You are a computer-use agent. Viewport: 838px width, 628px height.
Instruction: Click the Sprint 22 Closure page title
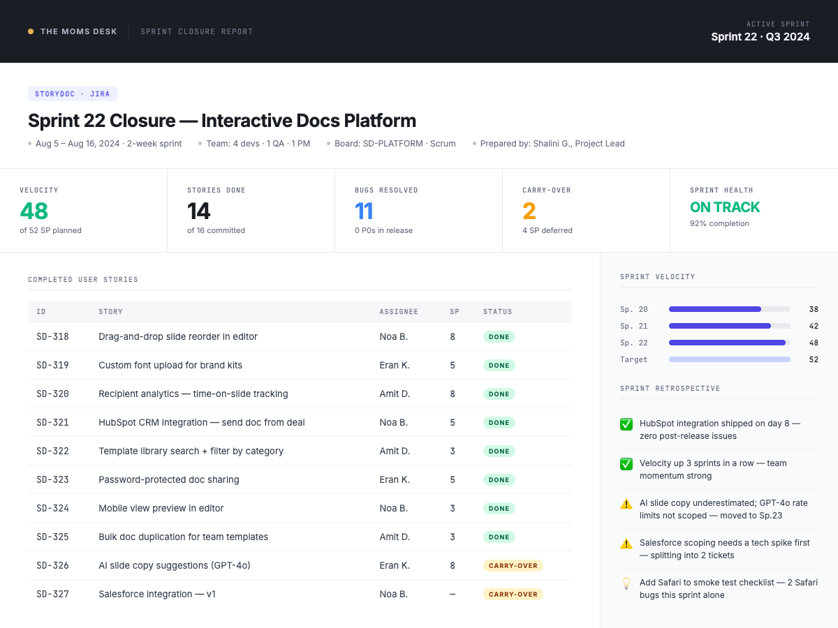(x=222, y=121)
